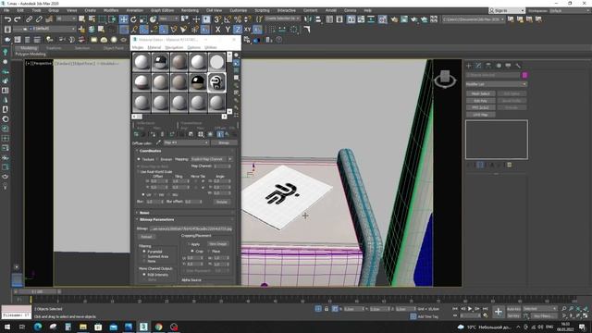Click the Unlink Selection icon

[x=39, y=18]
